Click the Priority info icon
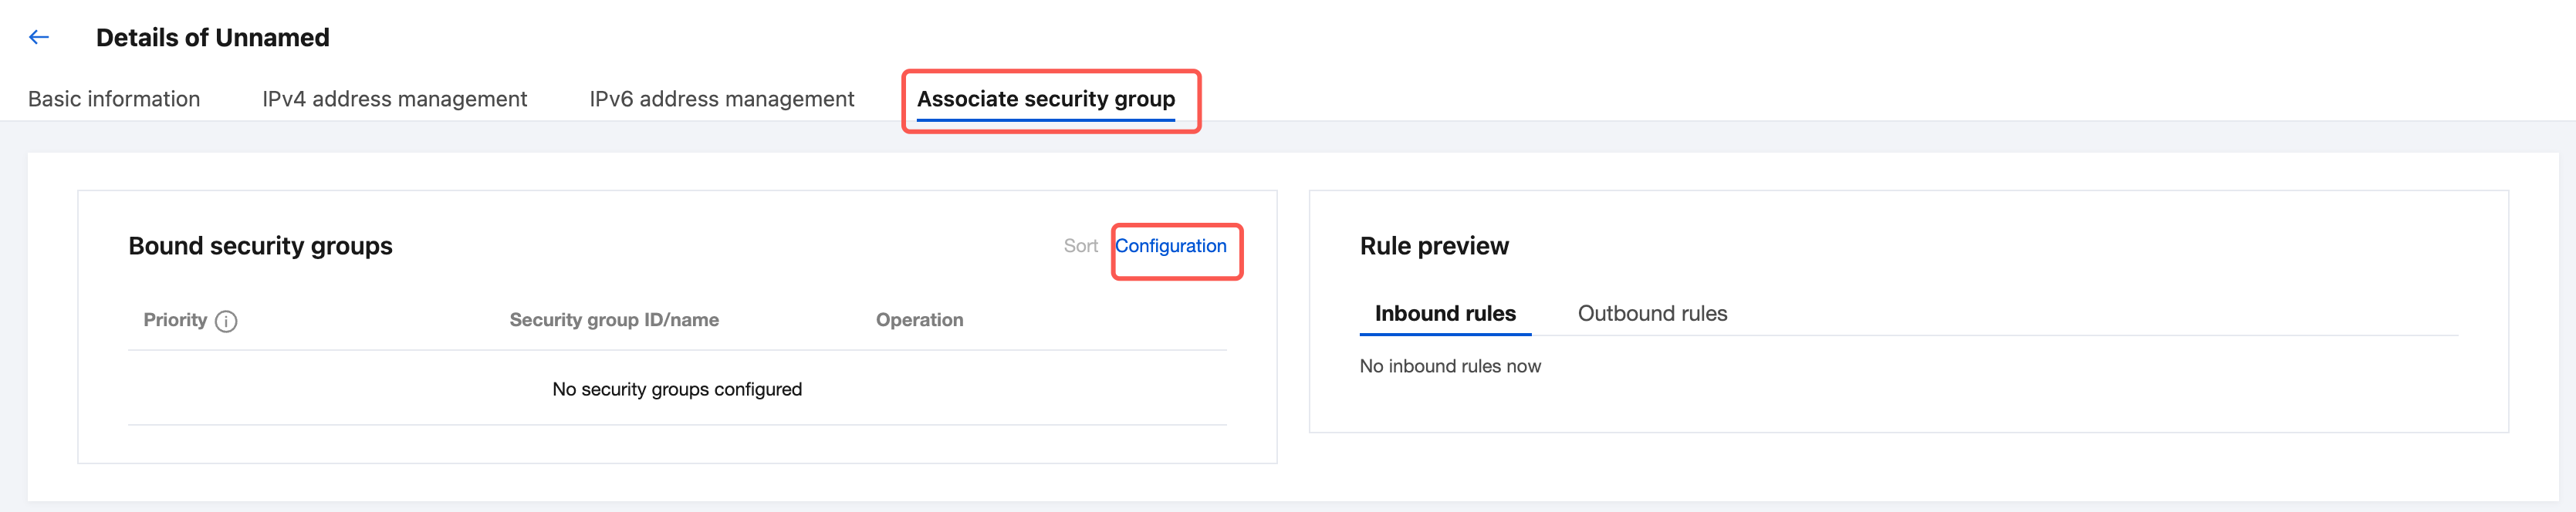Image resolution: width=2576 pixels, height=512 pixels. coord(226,321)
